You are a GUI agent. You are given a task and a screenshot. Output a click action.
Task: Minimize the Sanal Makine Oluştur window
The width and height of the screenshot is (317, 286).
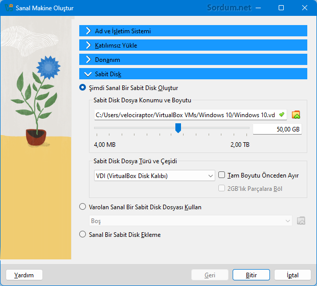(258, 8)
